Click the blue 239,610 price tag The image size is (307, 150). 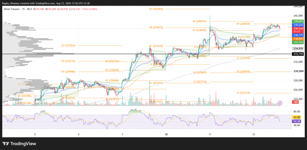point(298,25)
